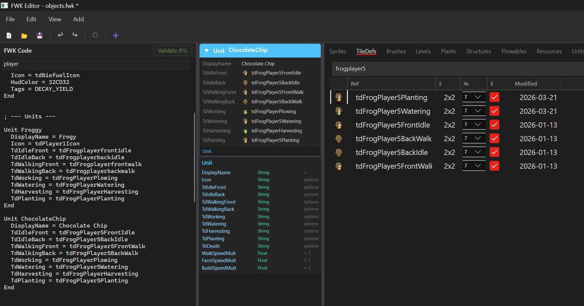
Task: Select the tdFrogPlayer5Watering row thumbnail
Action: (x=339, y=111)
